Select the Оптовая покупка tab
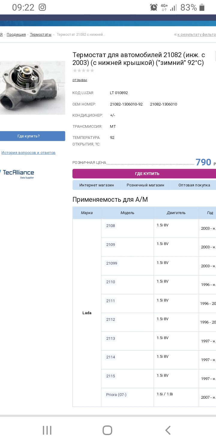The width and height of the screenshot is (216, 445). coord(194,185)
